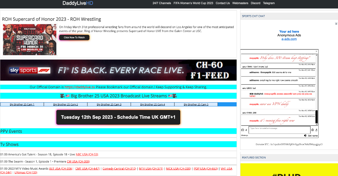Open FIFA Women's World Cup 2023 page

(193, 3)
